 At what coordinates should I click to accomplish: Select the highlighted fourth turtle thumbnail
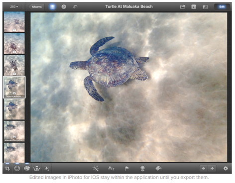point(14,87)
